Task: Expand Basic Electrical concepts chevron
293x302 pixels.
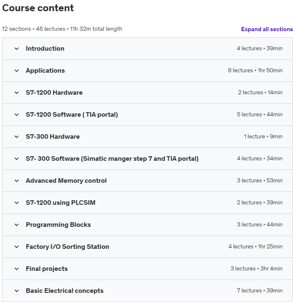Action: 17,291
